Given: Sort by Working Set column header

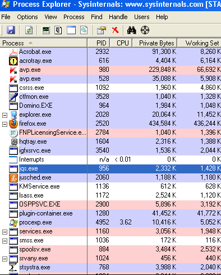Looking at the screenshot, I should (x=199, y=43).
